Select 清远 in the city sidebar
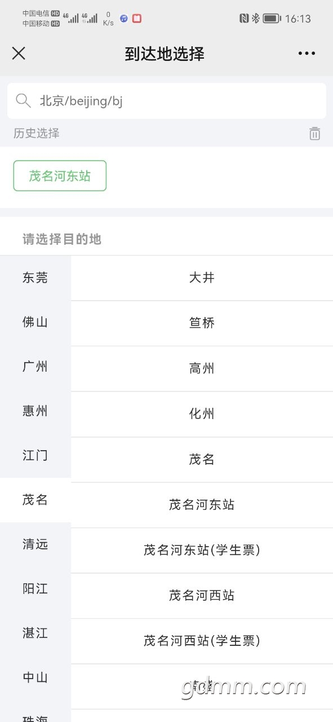 35,544
